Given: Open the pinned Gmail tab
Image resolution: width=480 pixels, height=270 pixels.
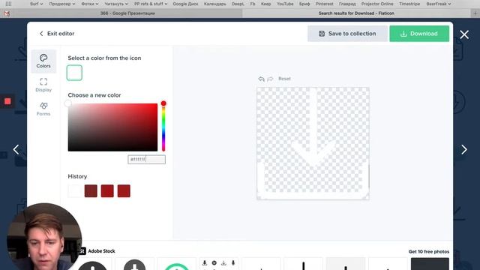Looking at the screenshot, I should [x=7, y=13].
